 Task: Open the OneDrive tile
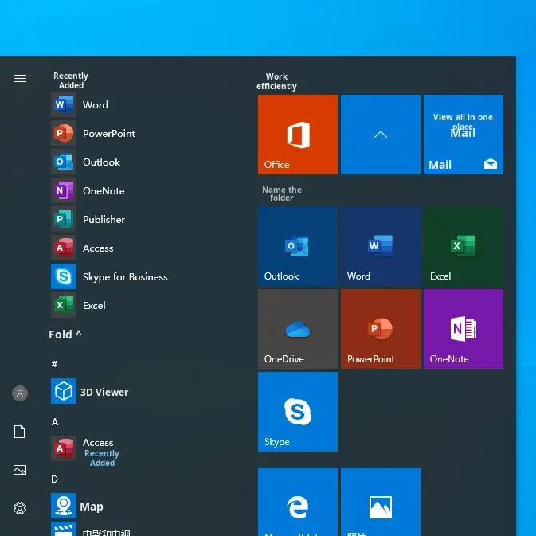[x=298, y=329]
